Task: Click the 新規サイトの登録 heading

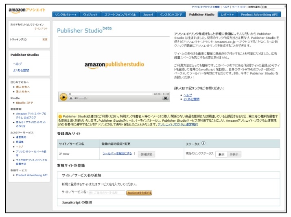Action: click(71, 165)
